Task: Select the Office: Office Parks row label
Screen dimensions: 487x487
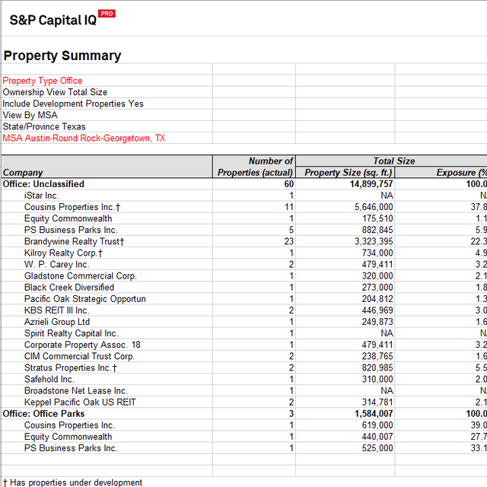Action: 107,414
